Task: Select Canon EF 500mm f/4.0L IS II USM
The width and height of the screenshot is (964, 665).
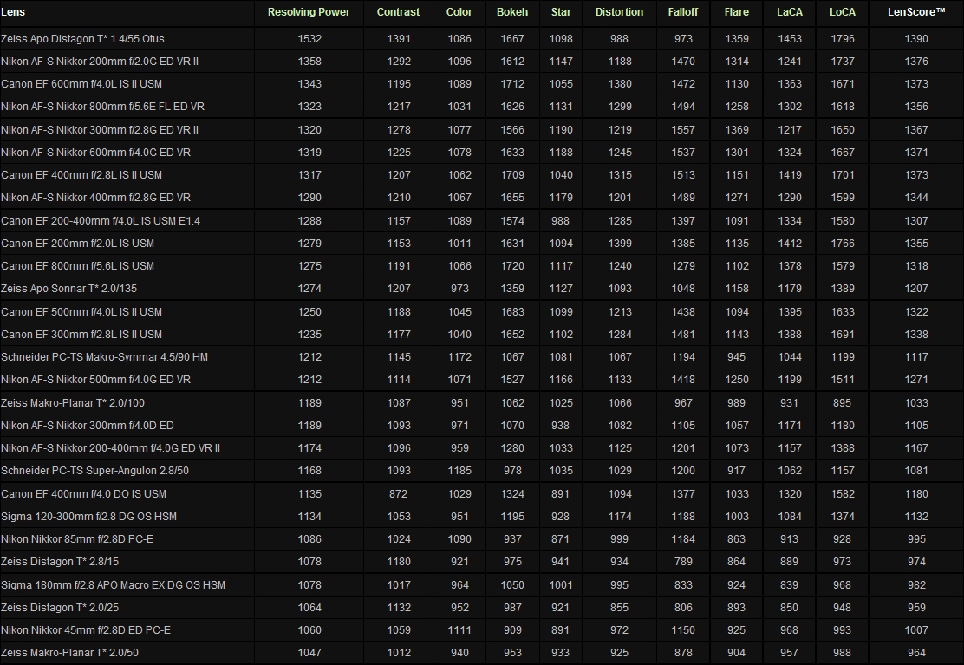Action: pyautogui.click(x=81, y=312)
